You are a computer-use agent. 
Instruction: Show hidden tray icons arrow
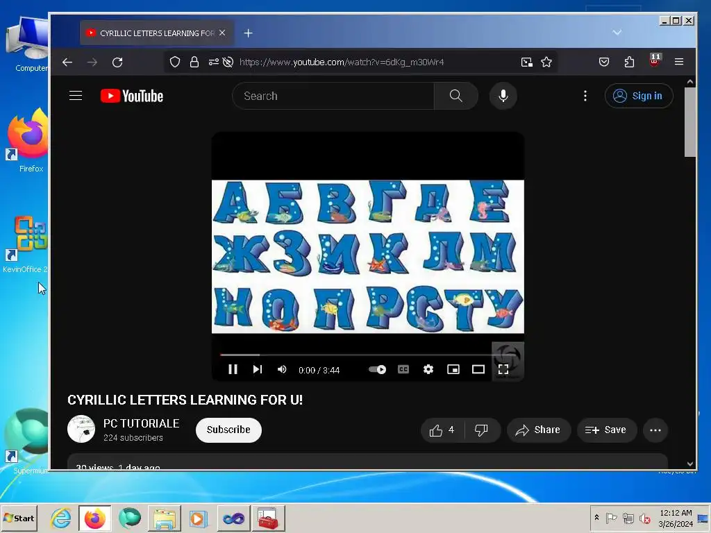pyautogui.click(x=596, y=518)
